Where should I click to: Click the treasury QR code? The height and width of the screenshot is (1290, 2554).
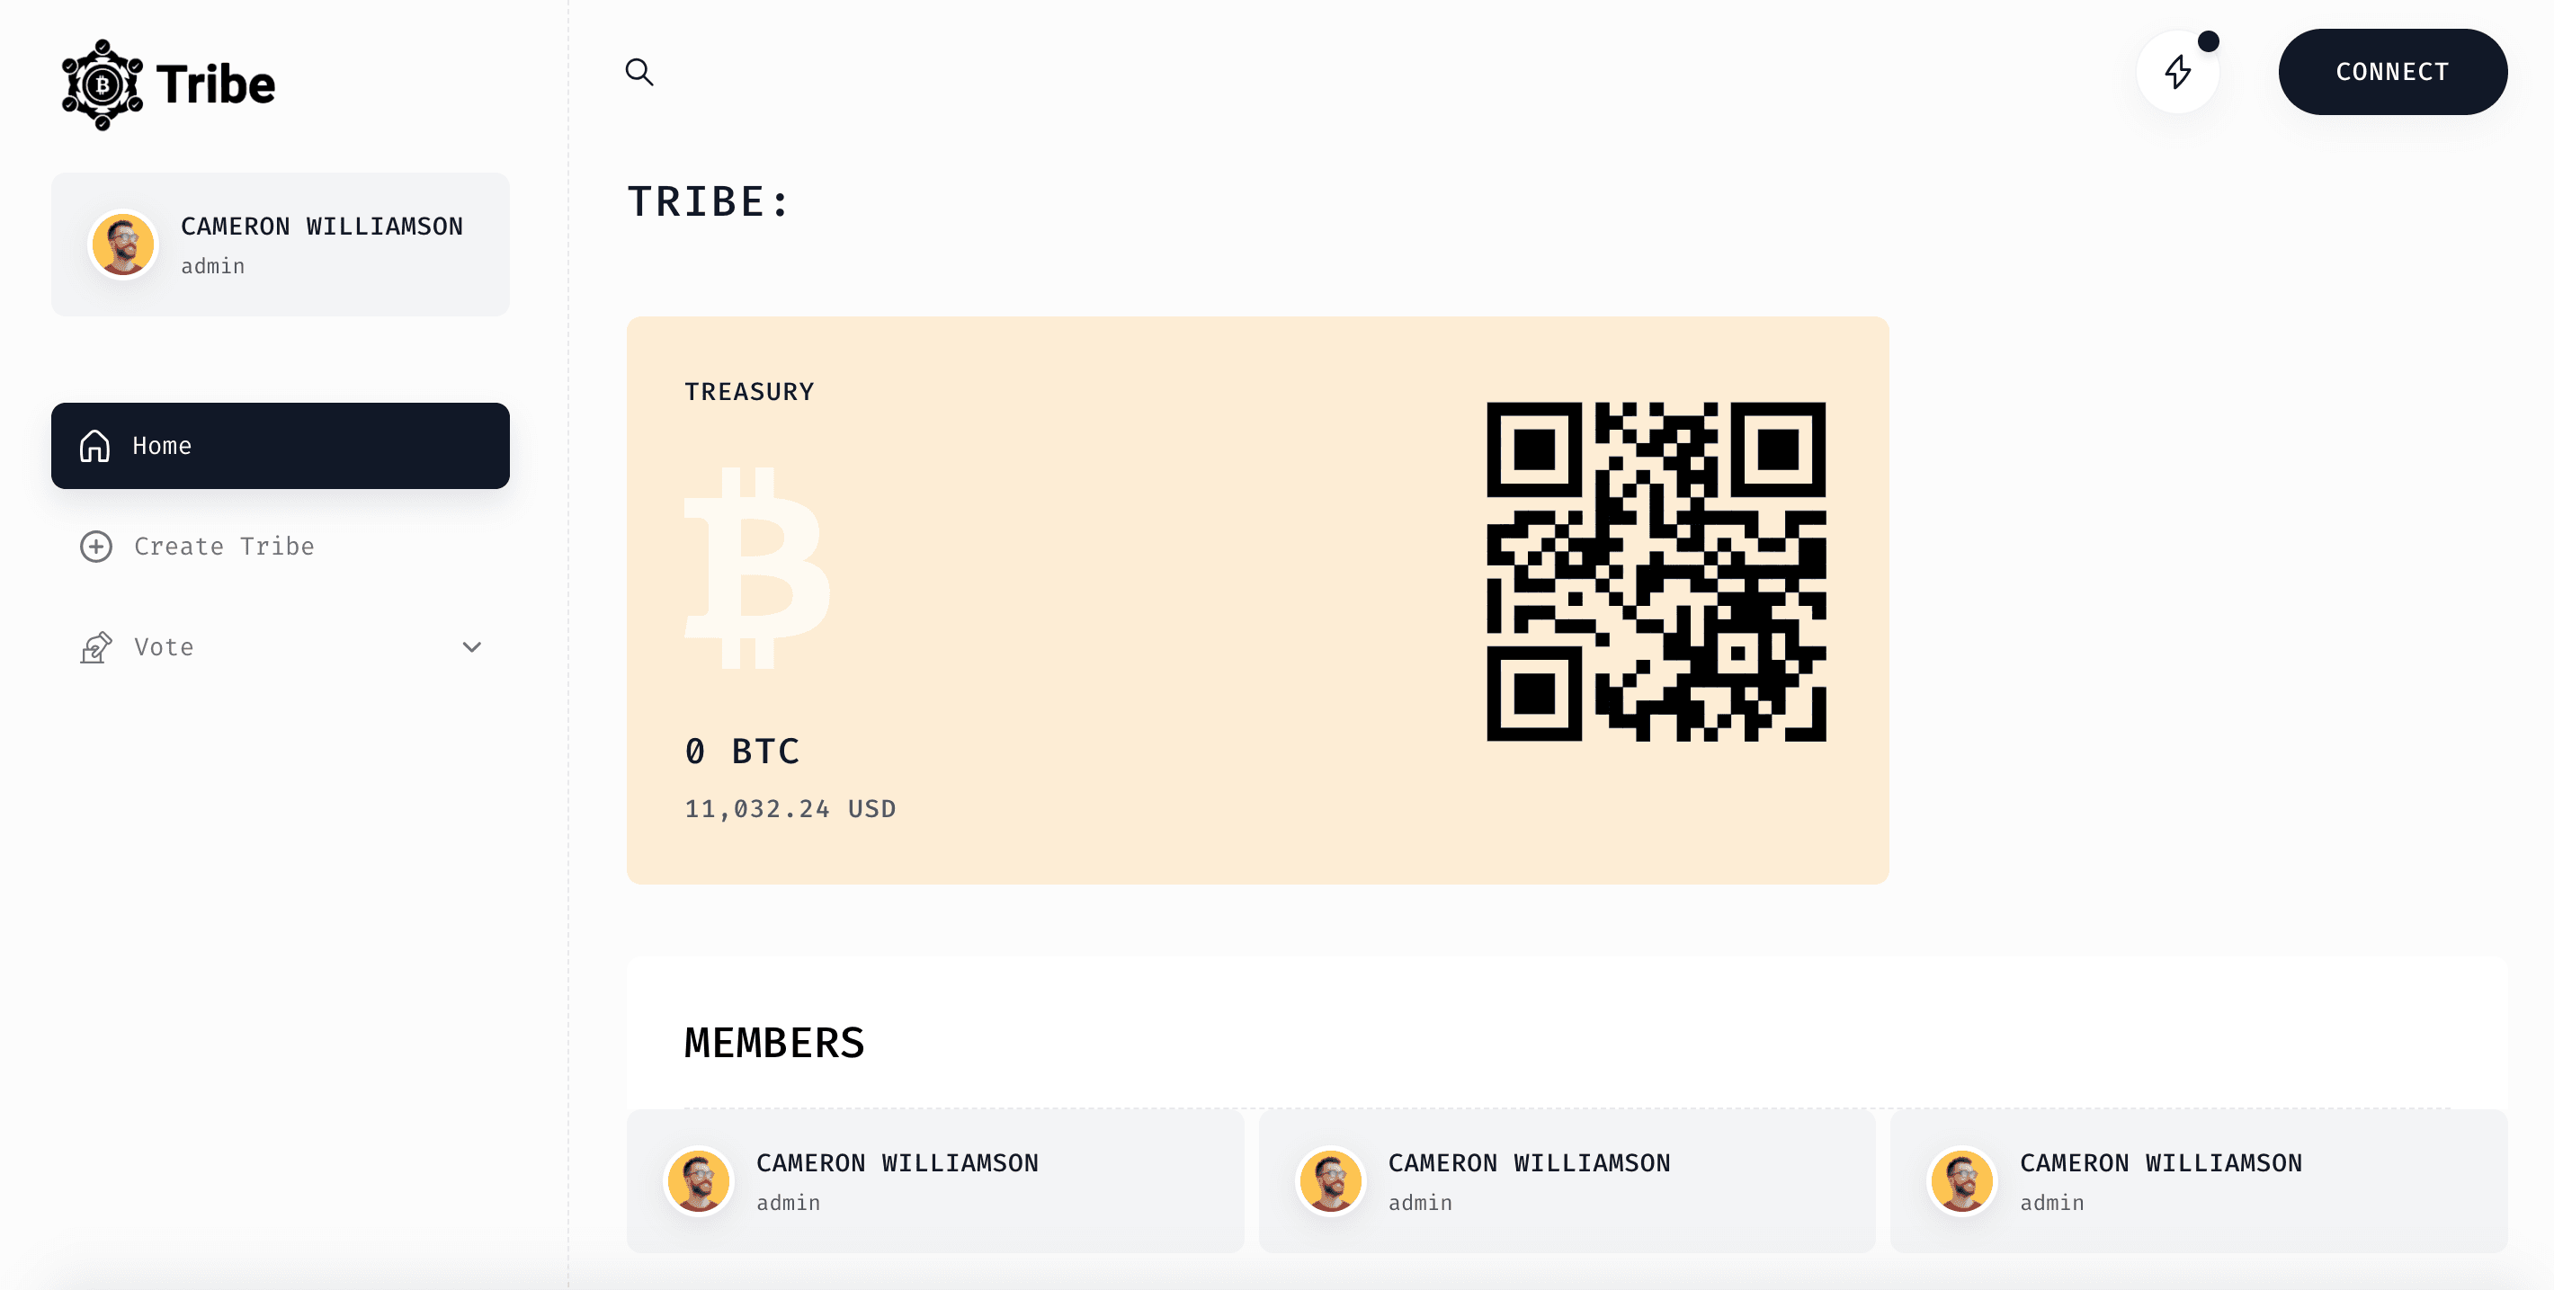1656,572
